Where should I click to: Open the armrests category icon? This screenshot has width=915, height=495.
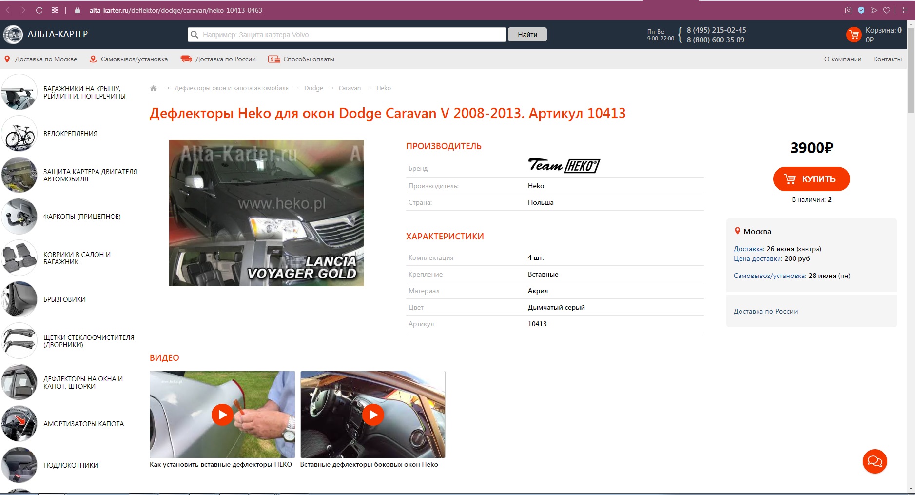(x=19, y=465)
